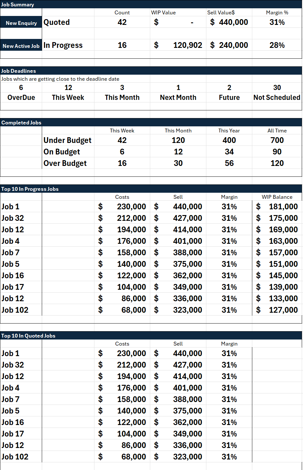The height and width of the screenshot is (470, 303).
Task: Select Job 102 in the Quoted Jobs list
Action: pyautogui.click(x=15, y=457)
